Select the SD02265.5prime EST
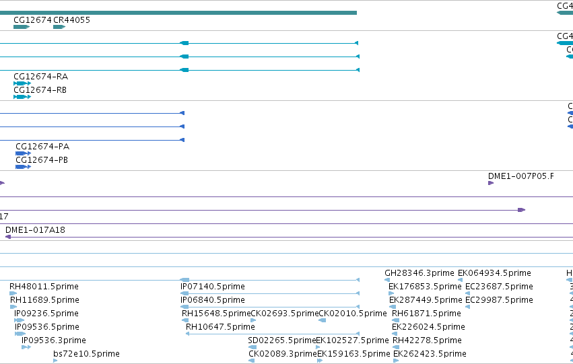Viewport: 573px width, 364px height. [252, 347]
